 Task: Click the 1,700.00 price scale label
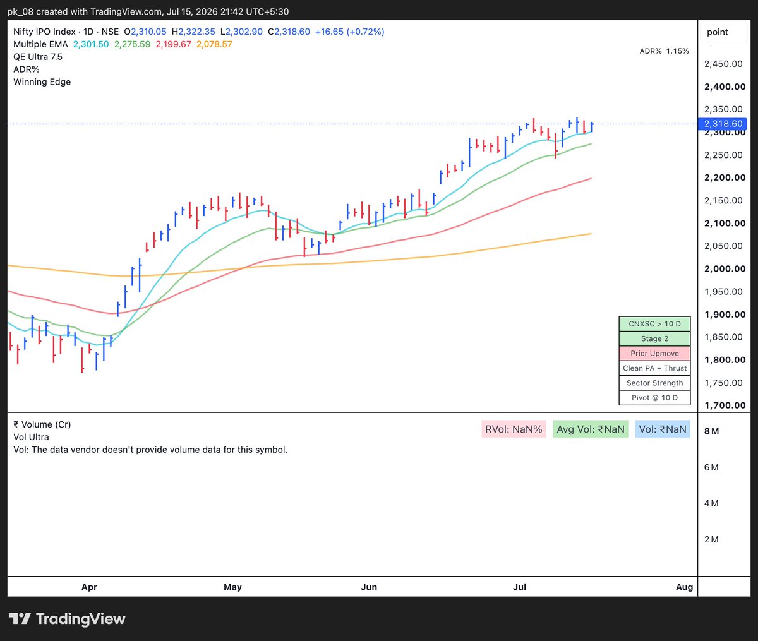coord(725,405)
